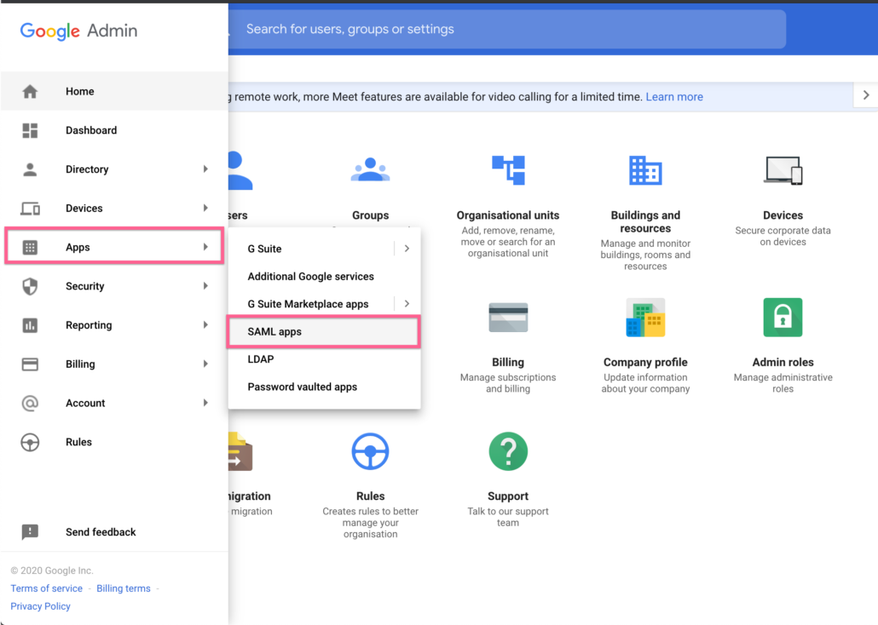Open the Buildings and resources building icon
Screen dimensions: 878x625
pyautogui.click(x=645, y=170)
